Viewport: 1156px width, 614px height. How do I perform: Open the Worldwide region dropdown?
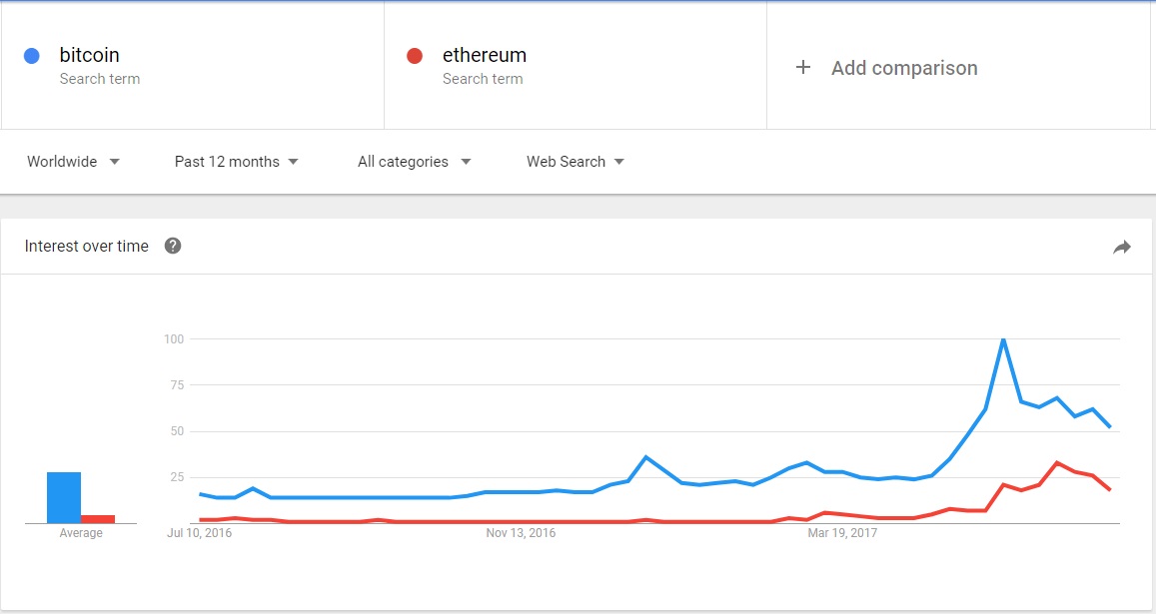[73, 162]
